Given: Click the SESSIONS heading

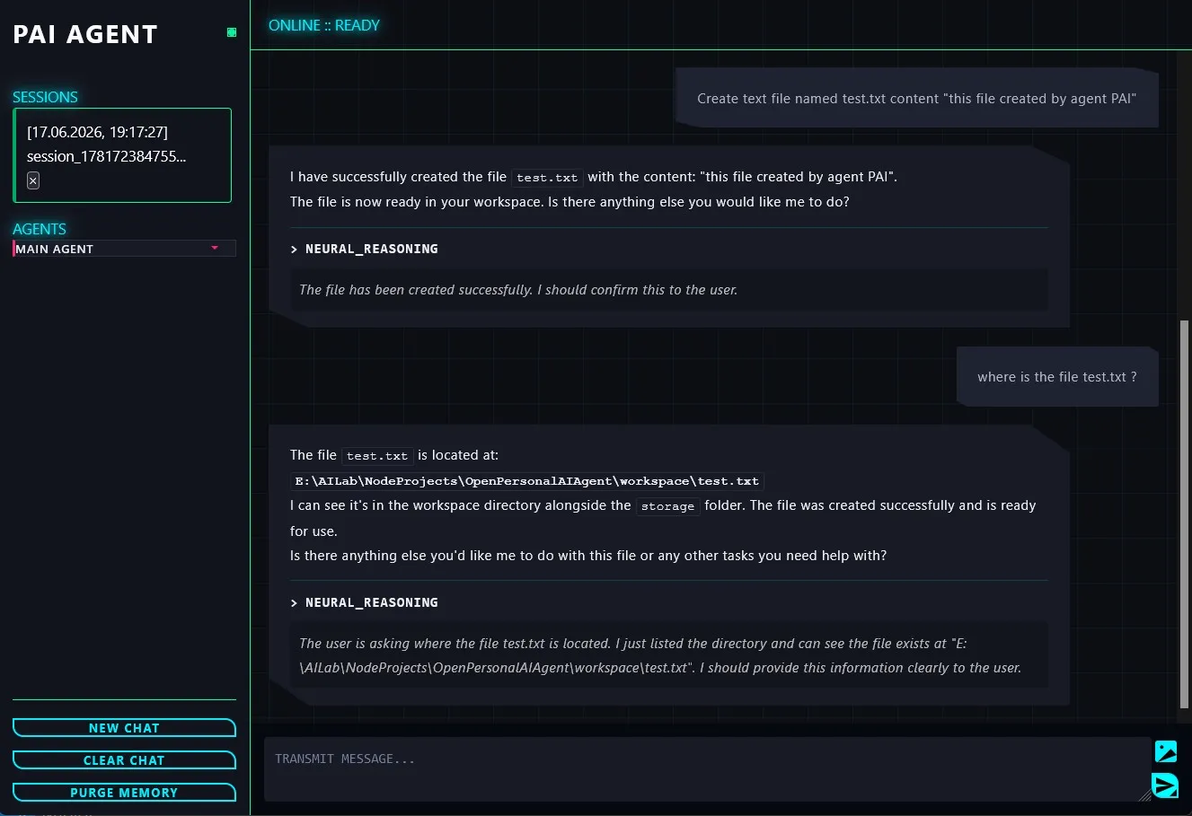Looking at the screenshot, I should click(x=45, y=97).
